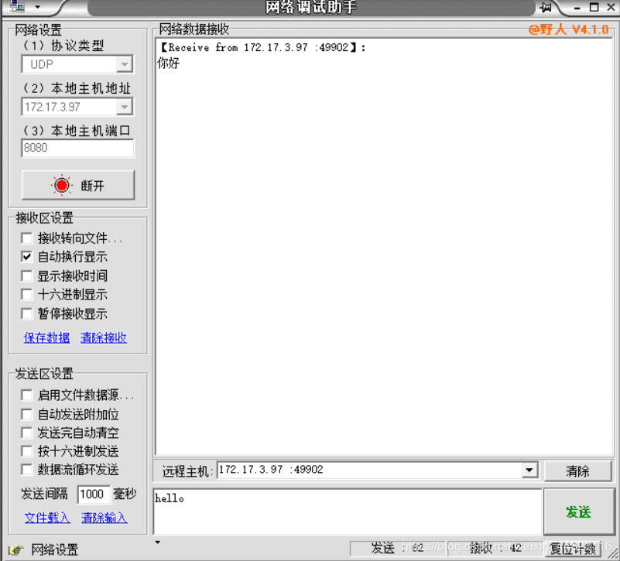Expand the 远程主机 remote host dropdown

pos(530,470)
